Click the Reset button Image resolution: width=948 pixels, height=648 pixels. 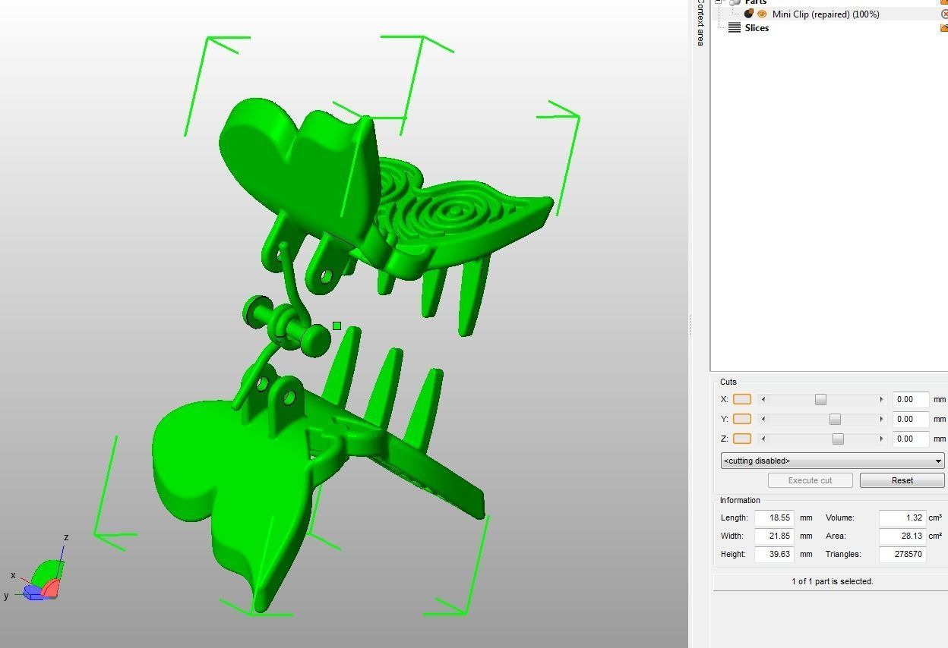point(902,480)
